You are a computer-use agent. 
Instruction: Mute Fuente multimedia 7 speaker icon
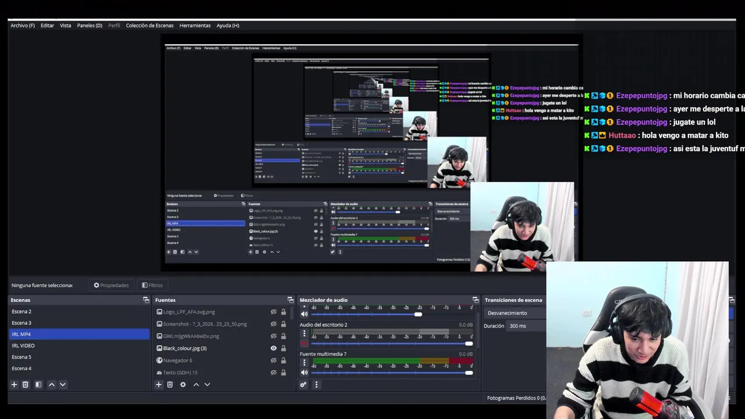[x=304, y=372]
